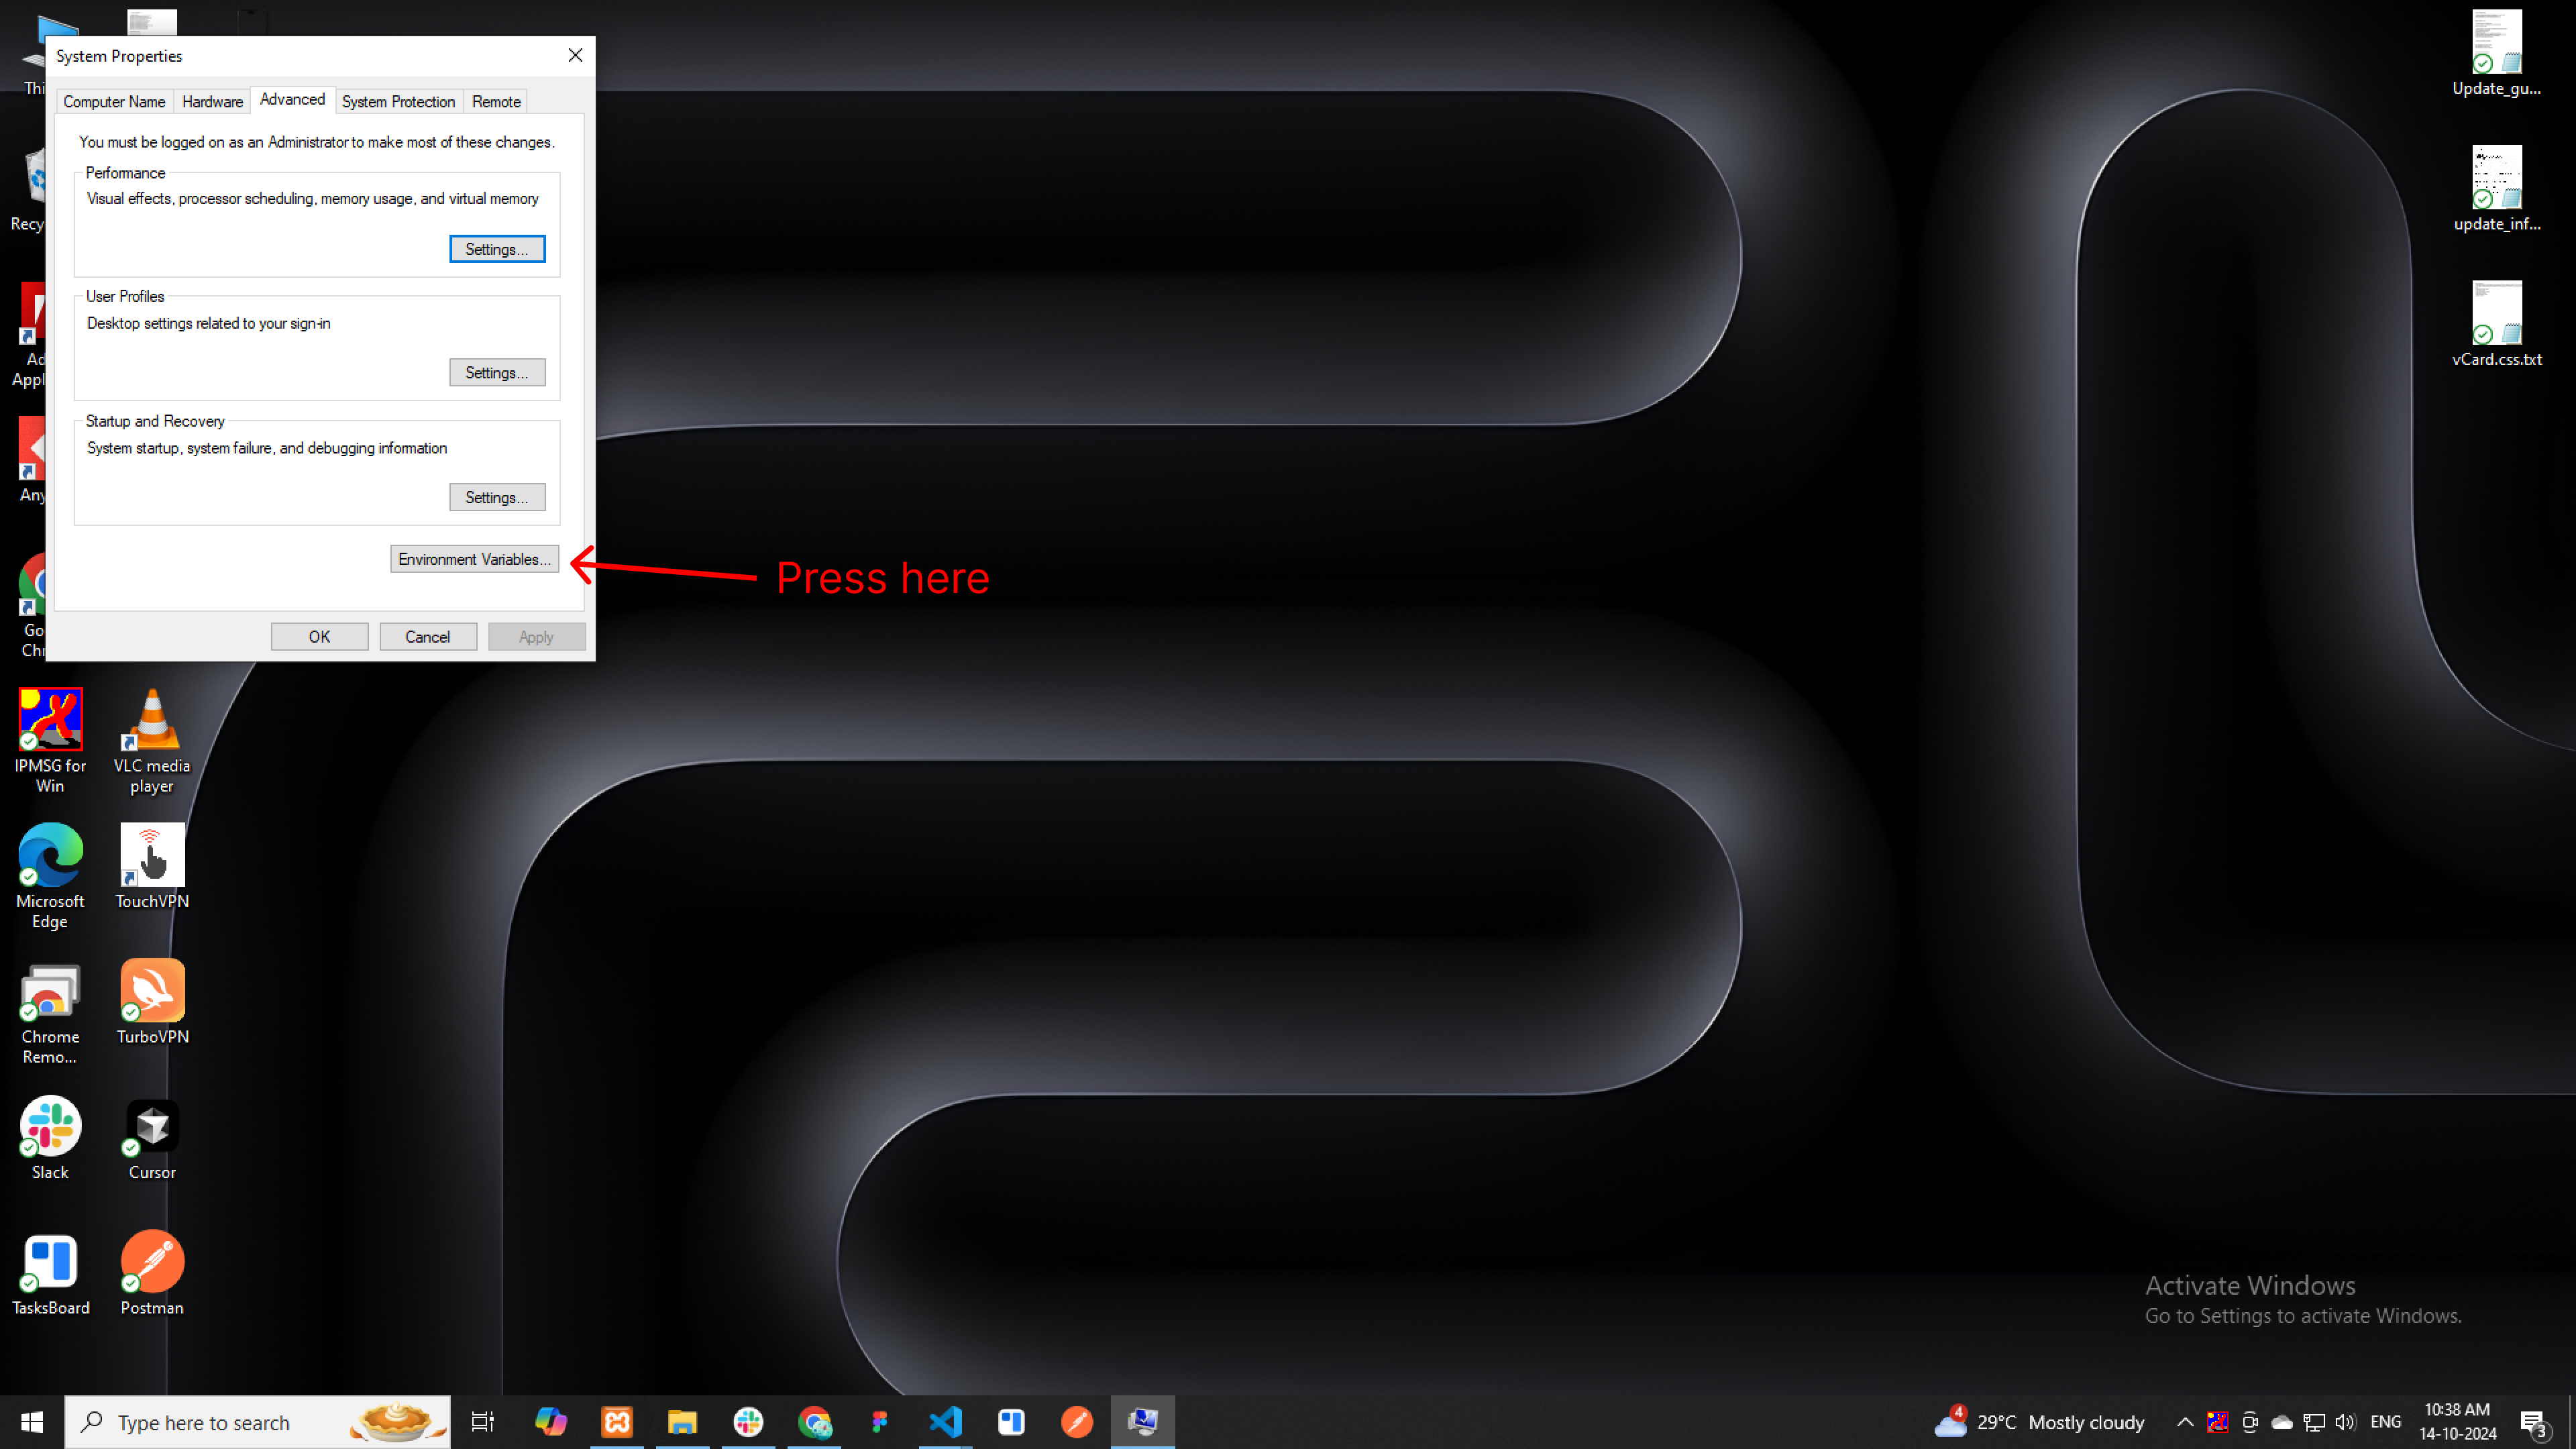Select Remote tab
2576x1449 pixels.
point(495,101)
